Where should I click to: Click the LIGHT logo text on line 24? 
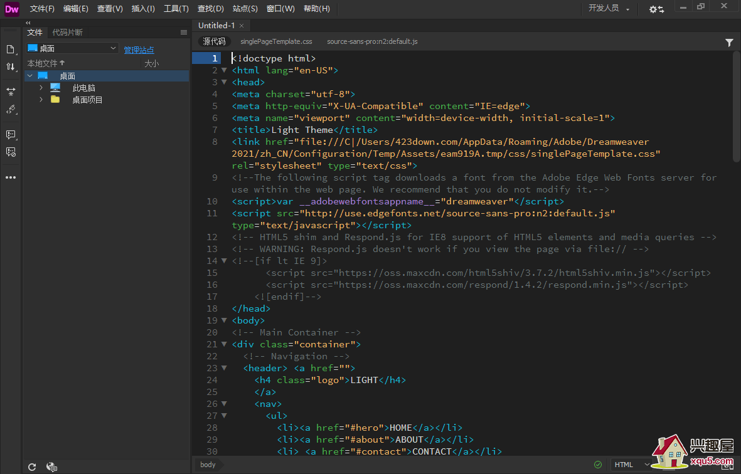coord(365,380)
